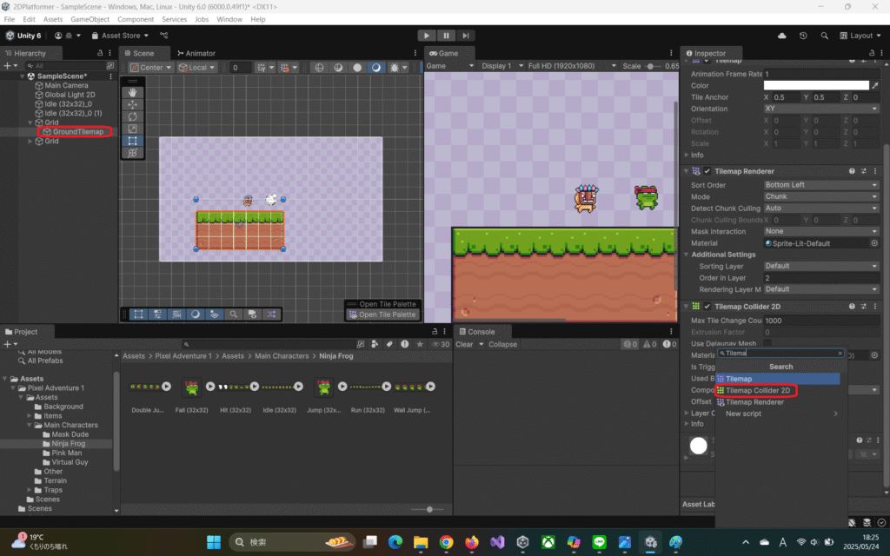The width and height of the screenshot is (890, 556).
Task: Toggle console error messages filter
Action: 670,344
